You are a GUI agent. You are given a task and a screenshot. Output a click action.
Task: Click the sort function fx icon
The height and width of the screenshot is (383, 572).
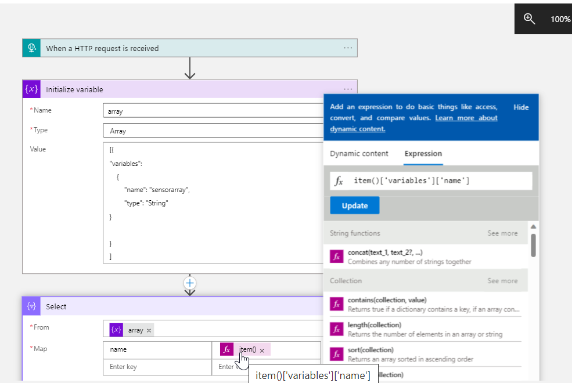click(336, 354)
